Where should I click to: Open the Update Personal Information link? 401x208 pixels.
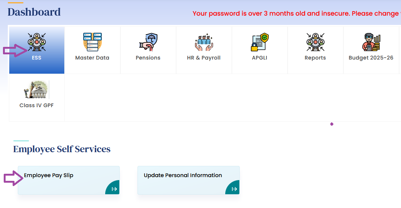[x=183, y=175]
